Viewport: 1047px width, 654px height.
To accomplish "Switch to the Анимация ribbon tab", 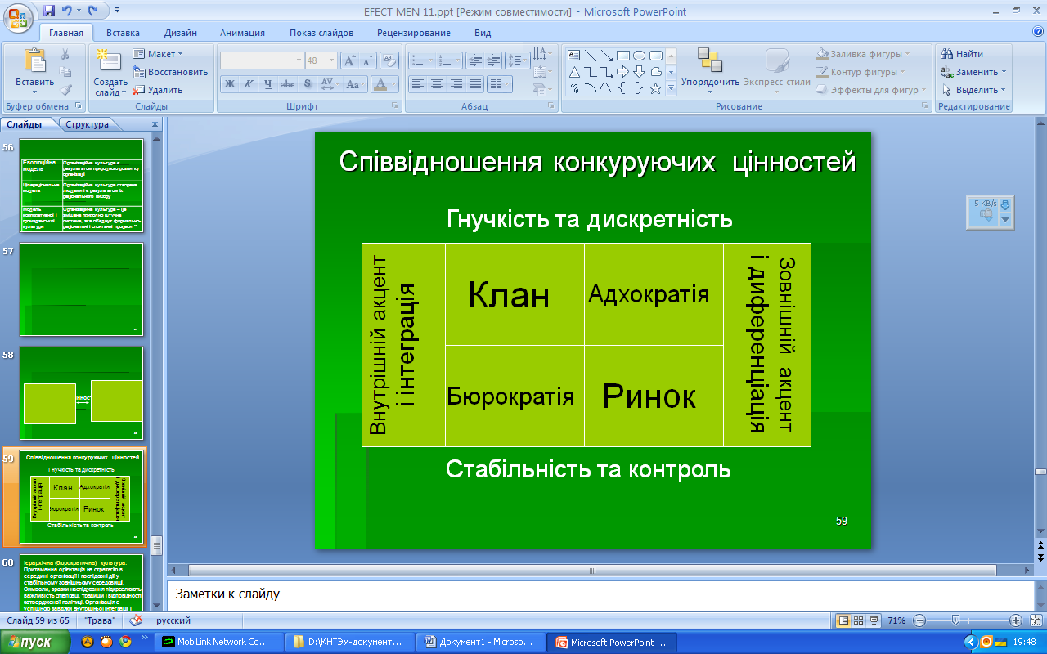I will 242,33.
